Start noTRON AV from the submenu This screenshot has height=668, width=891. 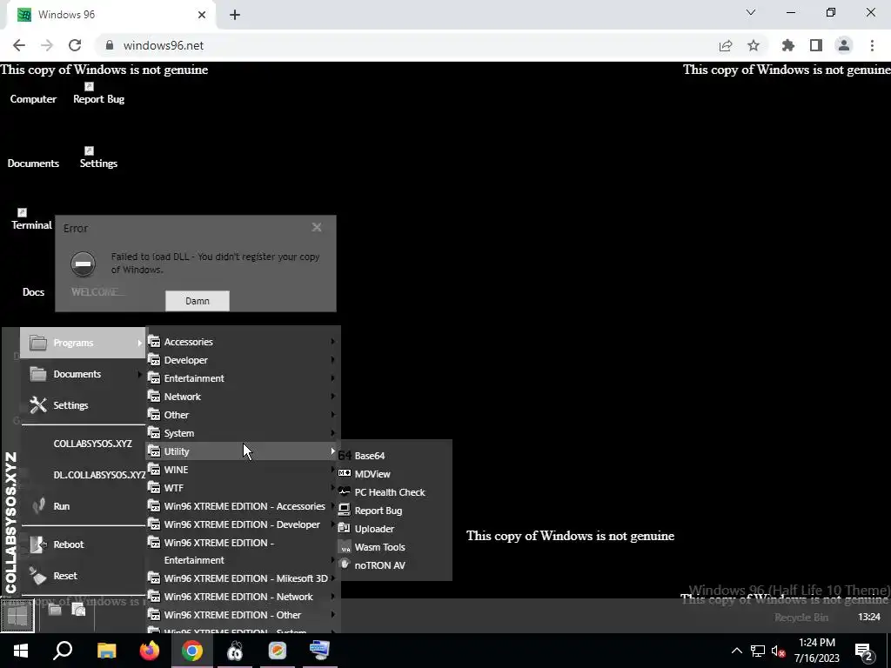[395, 564]
